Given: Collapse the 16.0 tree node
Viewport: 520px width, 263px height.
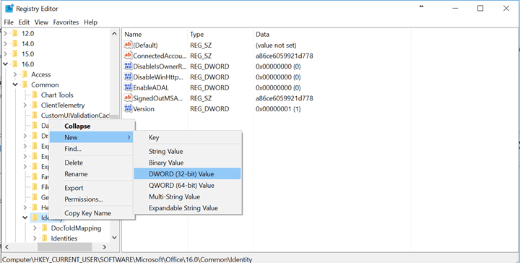Looking at the screenshot, I should pyautogui.click(x=5, y=64).
